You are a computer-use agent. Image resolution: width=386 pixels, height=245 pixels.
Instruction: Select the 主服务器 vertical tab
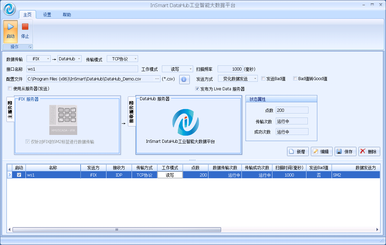click(x=10, y=109)
